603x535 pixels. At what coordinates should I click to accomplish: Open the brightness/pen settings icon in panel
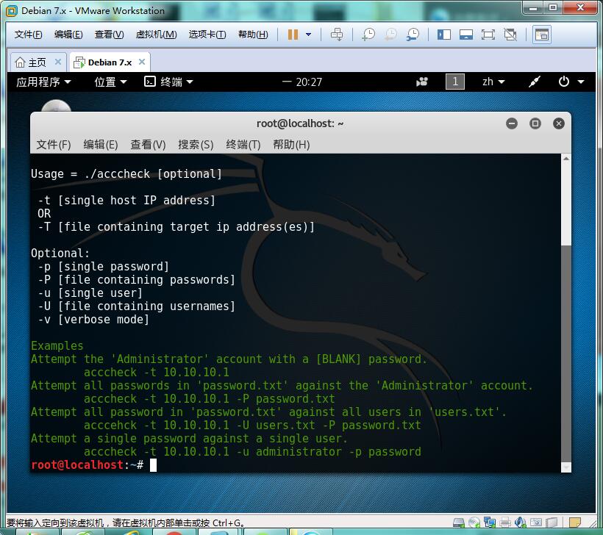(x=534, y=82)
